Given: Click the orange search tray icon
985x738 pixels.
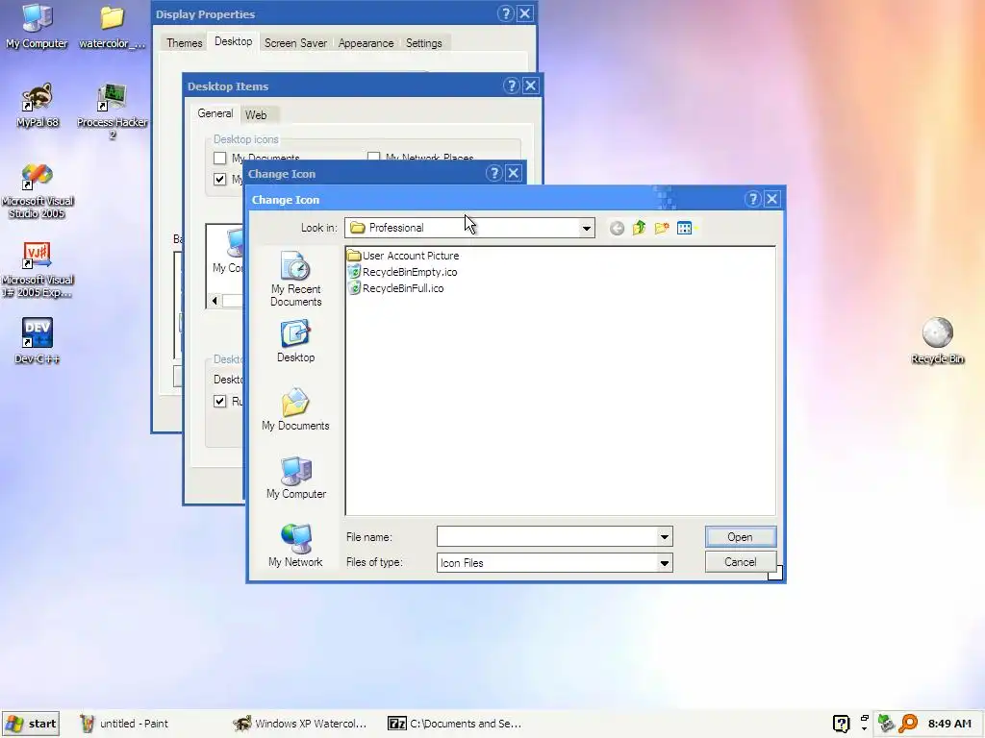Looking at the screenshot, I should [908, 724].
